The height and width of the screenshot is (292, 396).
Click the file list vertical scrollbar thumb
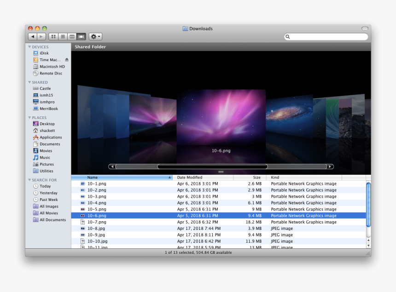[368, 205]
